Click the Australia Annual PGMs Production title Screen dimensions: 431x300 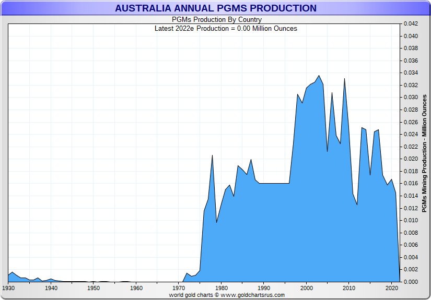(215, 8)
